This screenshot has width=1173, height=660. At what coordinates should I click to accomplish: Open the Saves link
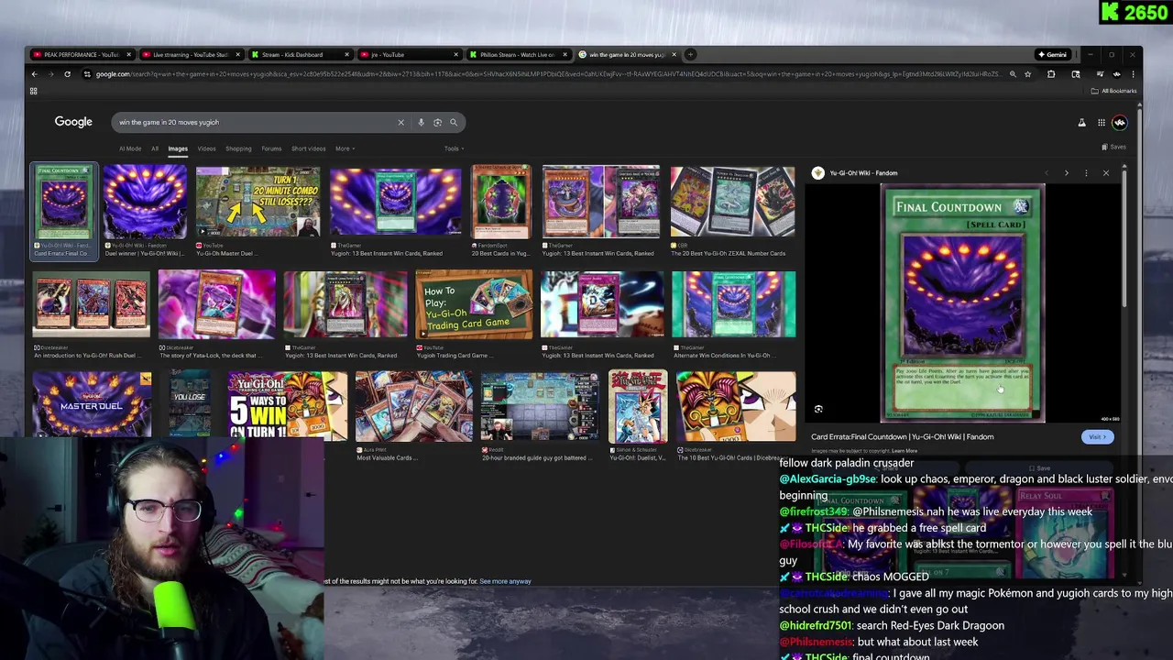pyautogui.click(x=1114, y=147)
